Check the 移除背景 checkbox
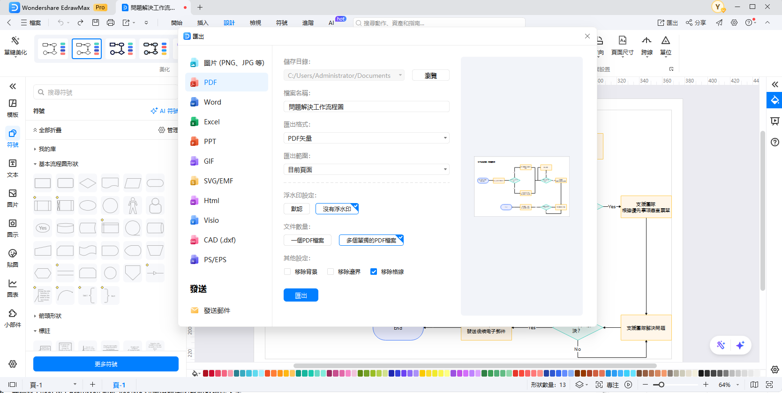The image size is (782, 393). click(x=287, y=272)
